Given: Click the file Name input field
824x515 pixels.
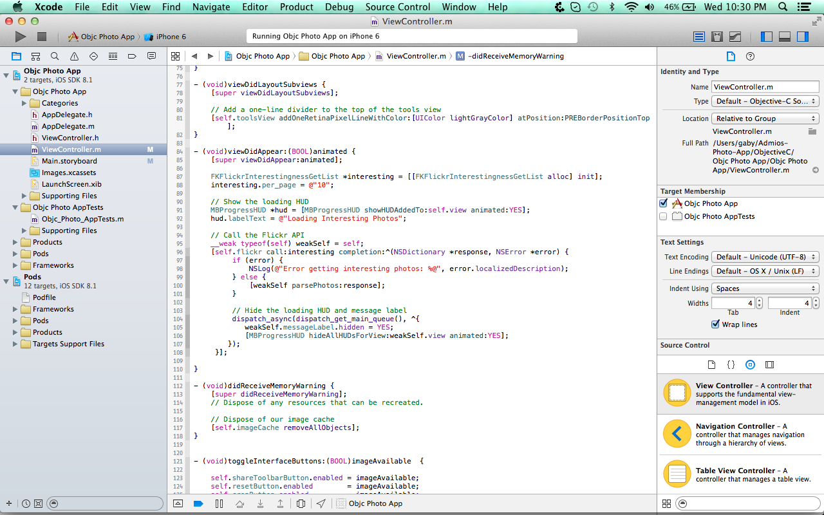Looking at the screenshot, I should [765, 87].
